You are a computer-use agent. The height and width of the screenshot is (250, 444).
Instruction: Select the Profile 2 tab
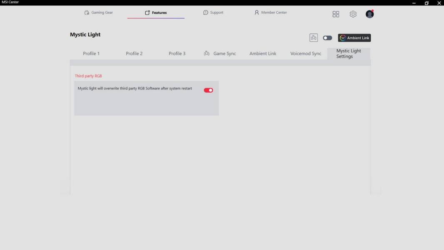(134, 53)
